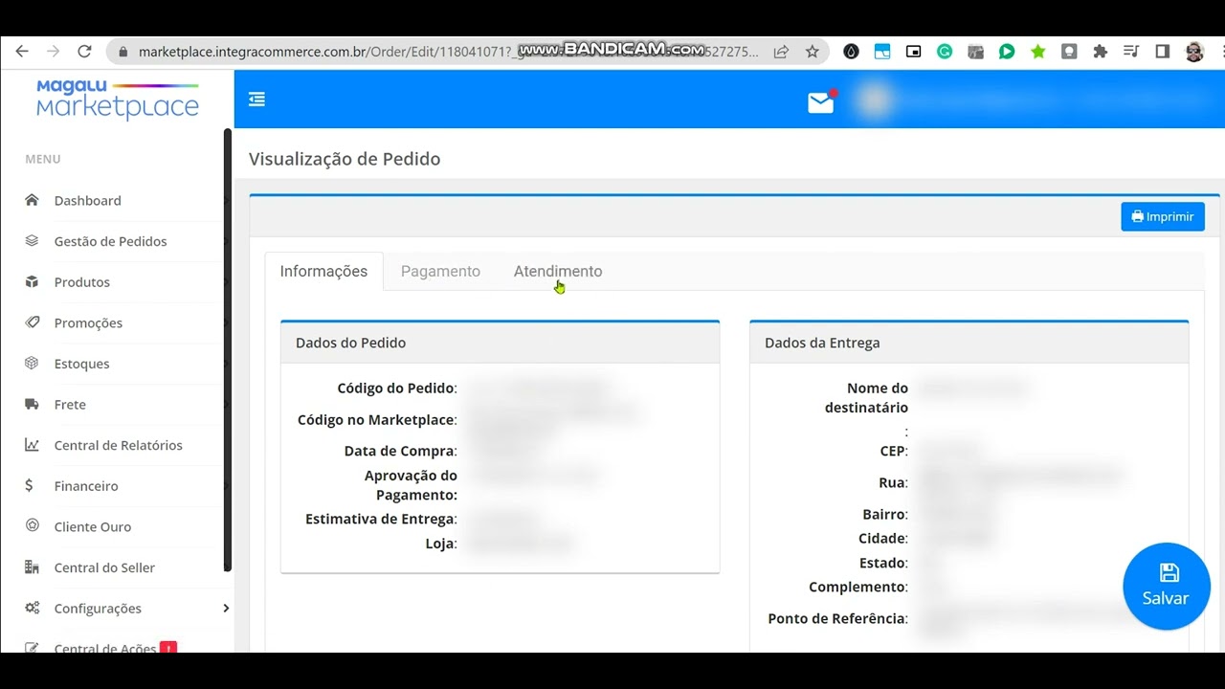The height and width of the screenshot is (689, 1225).
Task: Click the Promoções tag icon
Action: (x=32, y=322)
